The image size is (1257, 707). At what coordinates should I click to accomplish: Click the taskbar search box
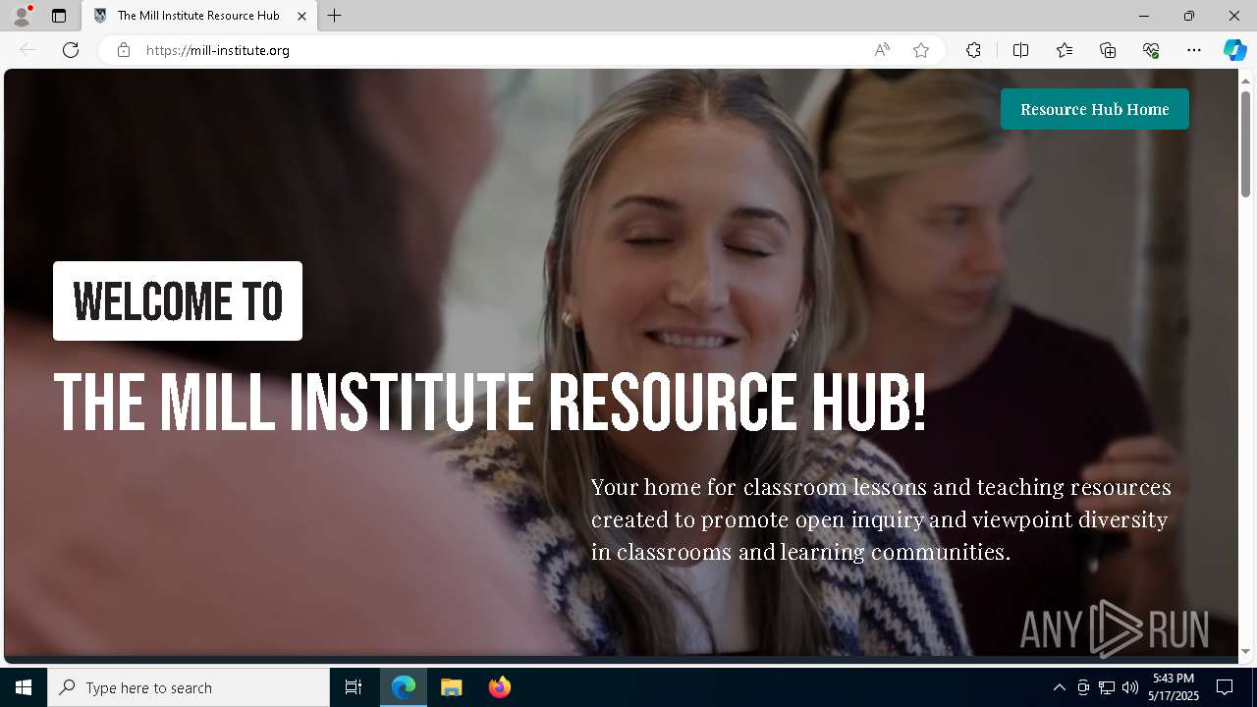(x=189, y=687)
